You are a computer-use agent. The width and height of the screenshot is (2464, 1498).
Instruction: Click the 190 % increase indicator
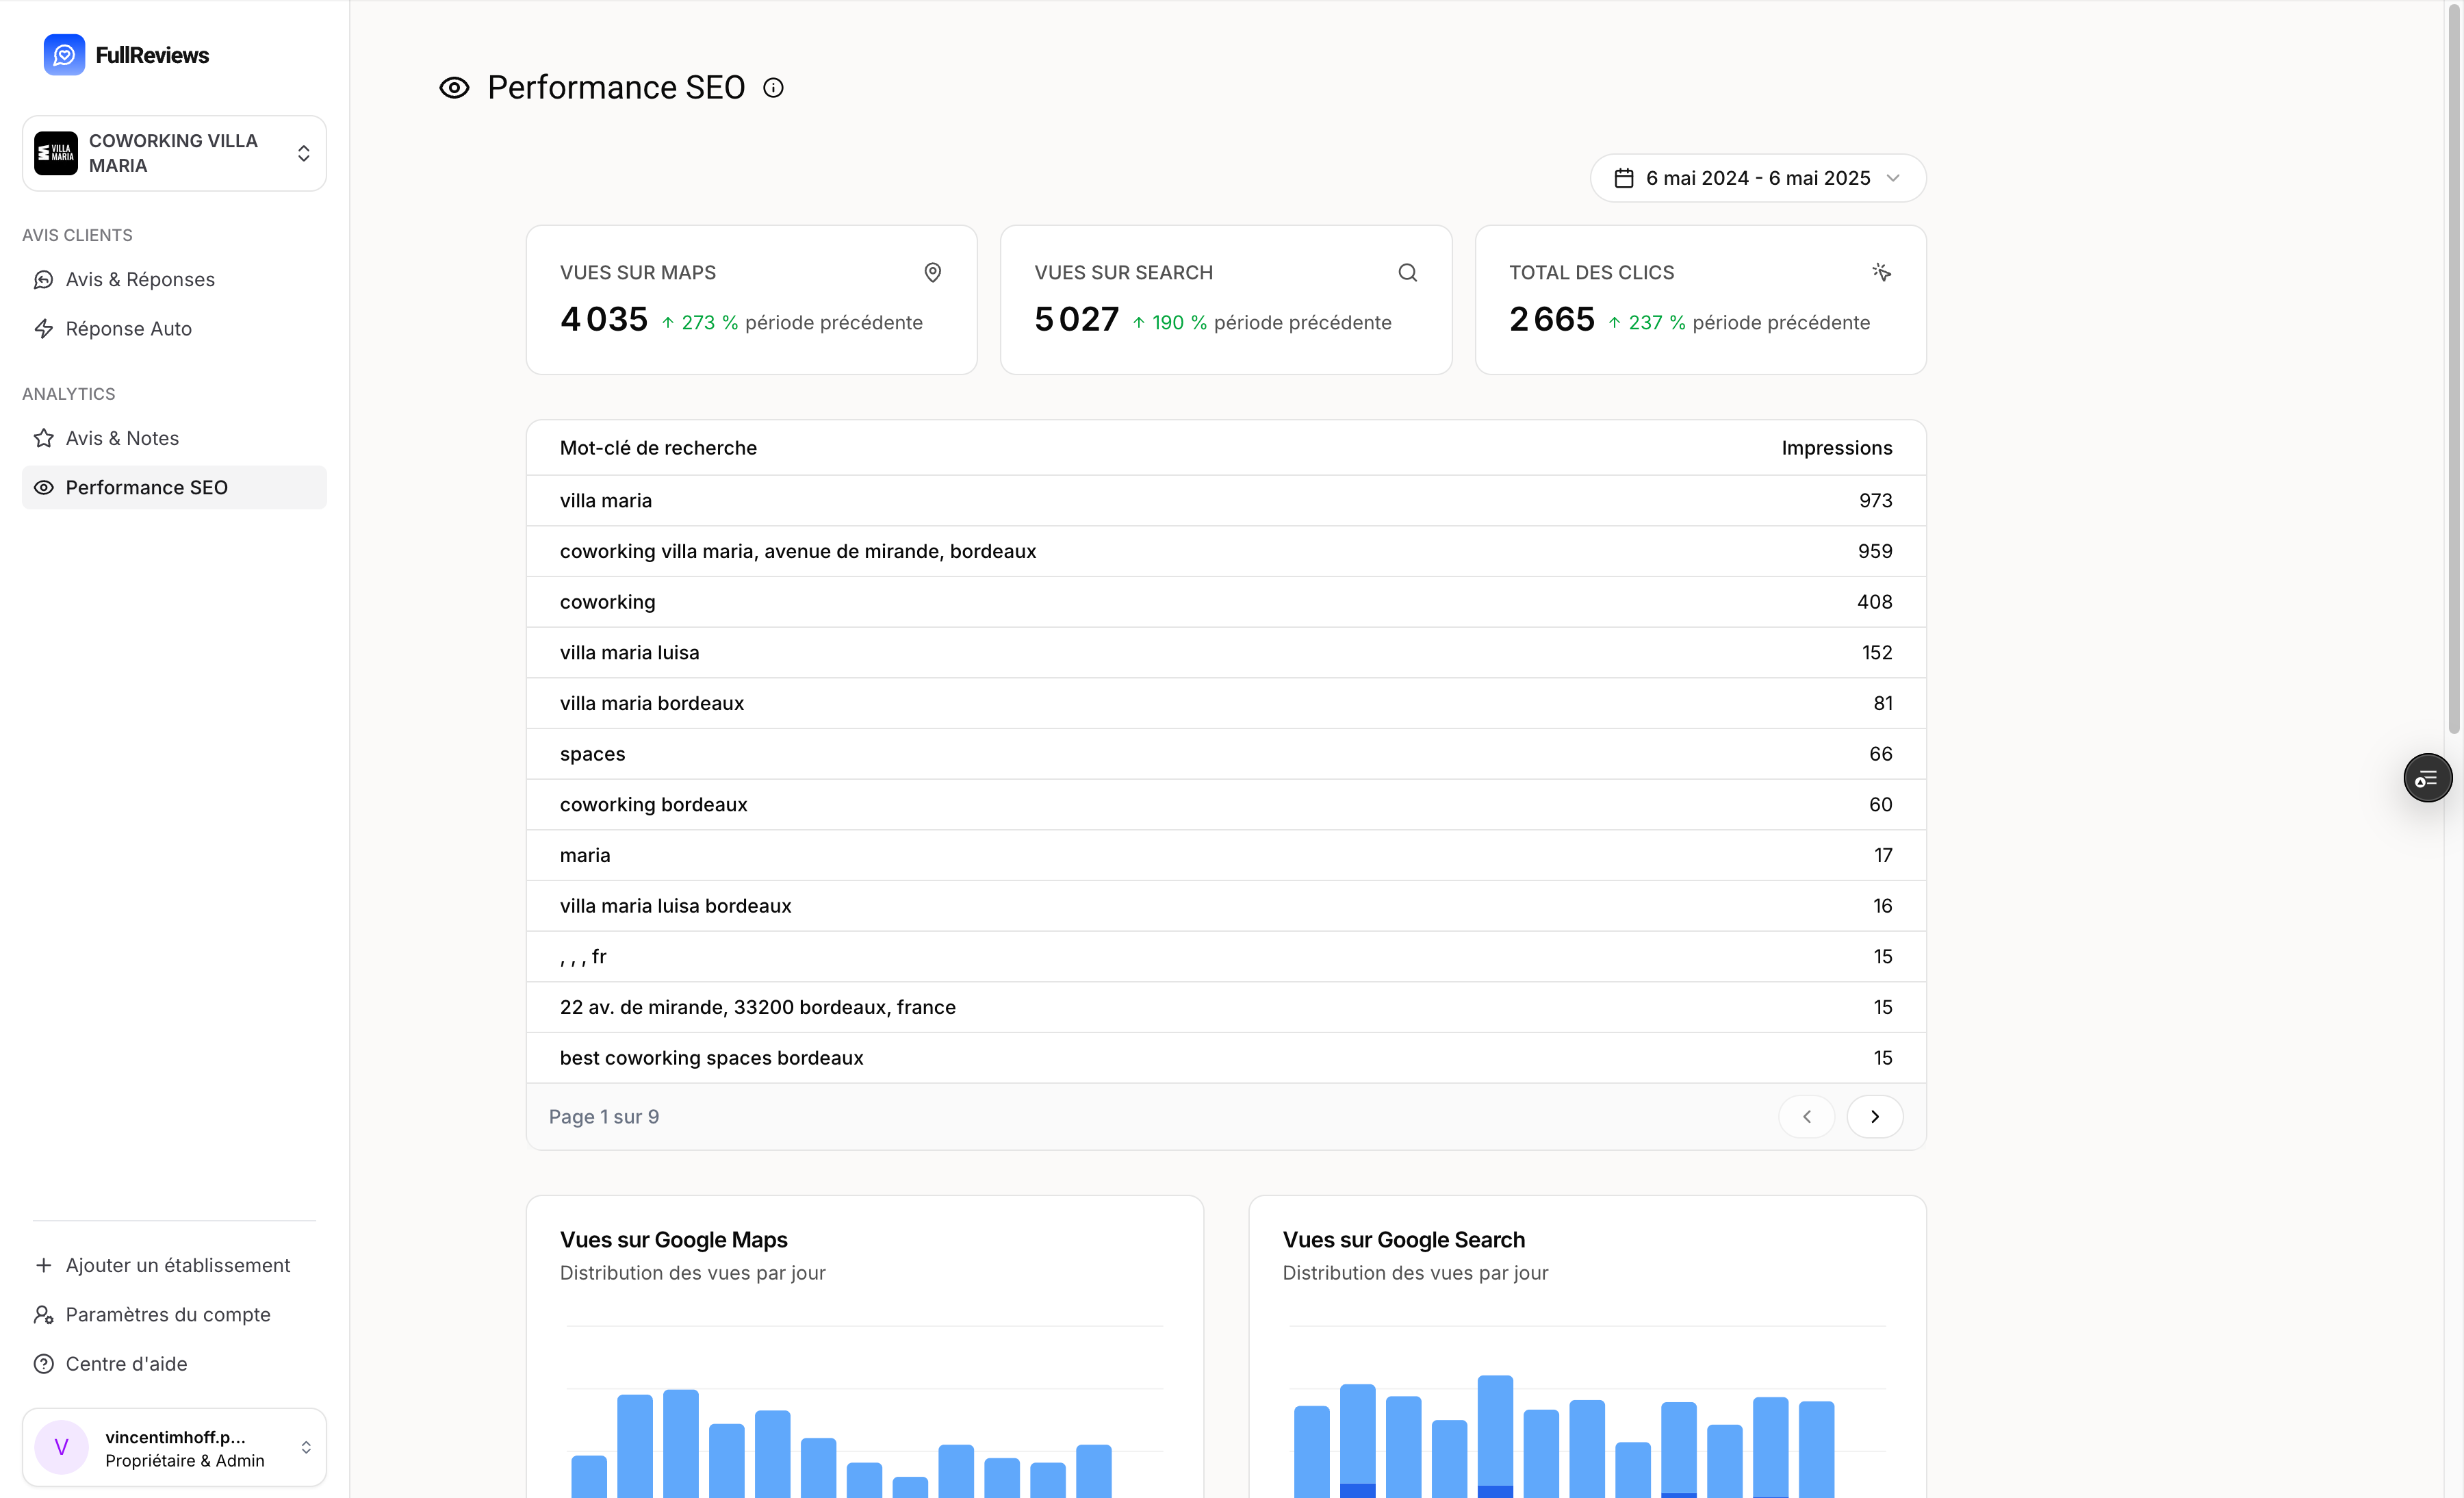[x=1169, y=323]
